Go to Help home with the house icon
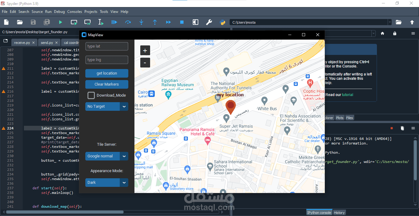 point(382,33)
